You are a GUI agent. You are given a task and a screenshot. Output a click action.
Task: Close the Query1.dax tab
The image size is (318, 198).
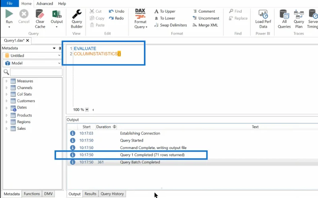tap(27, 40)
